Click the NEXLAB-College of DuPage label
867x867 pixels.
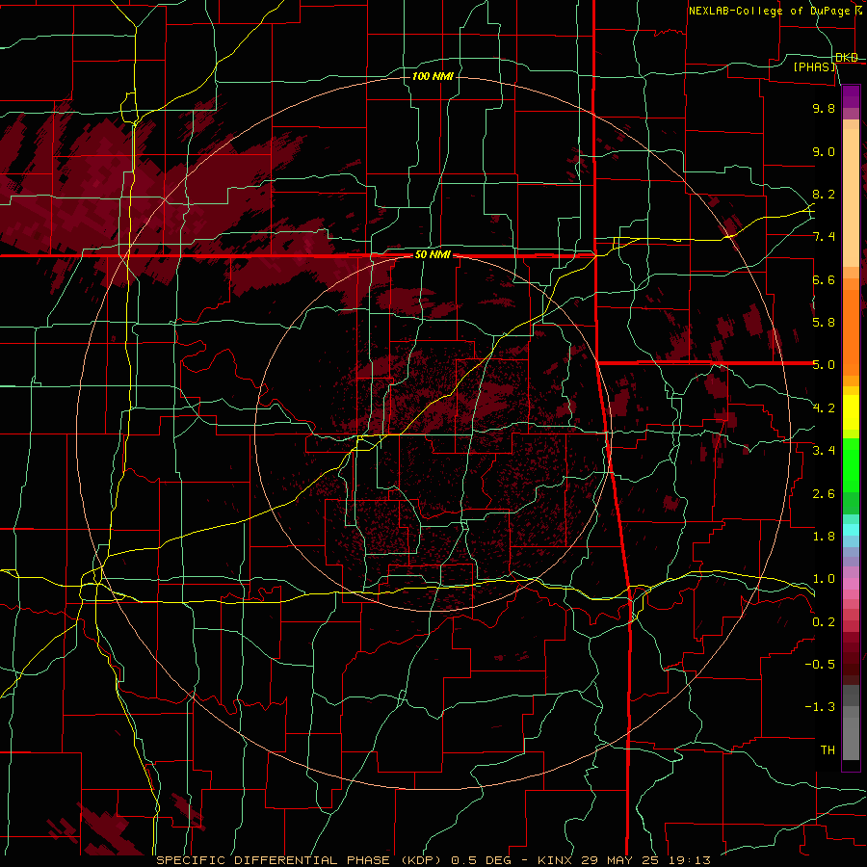(x=769, y=11)
